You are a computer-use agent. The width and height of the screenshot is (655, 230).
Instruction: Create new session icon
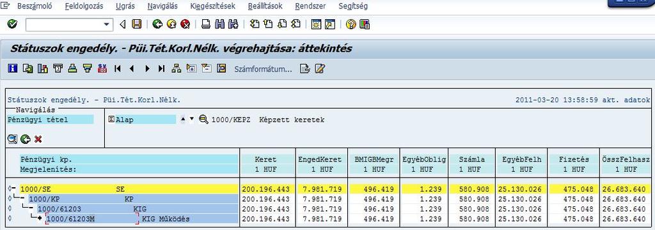point(316,25)
